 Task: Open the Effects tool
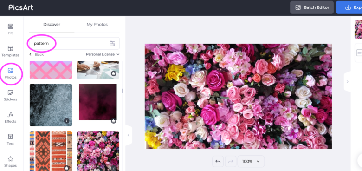[10, 118]
